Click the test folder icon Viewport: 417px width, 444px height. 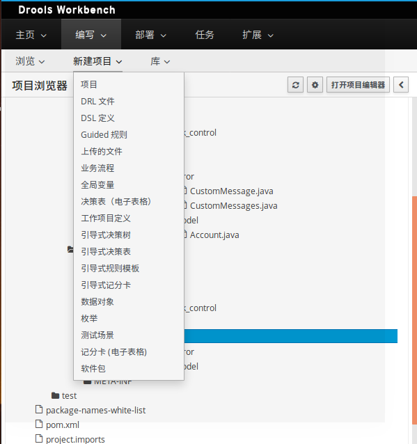pyautogui.click(x=55, y=395)
